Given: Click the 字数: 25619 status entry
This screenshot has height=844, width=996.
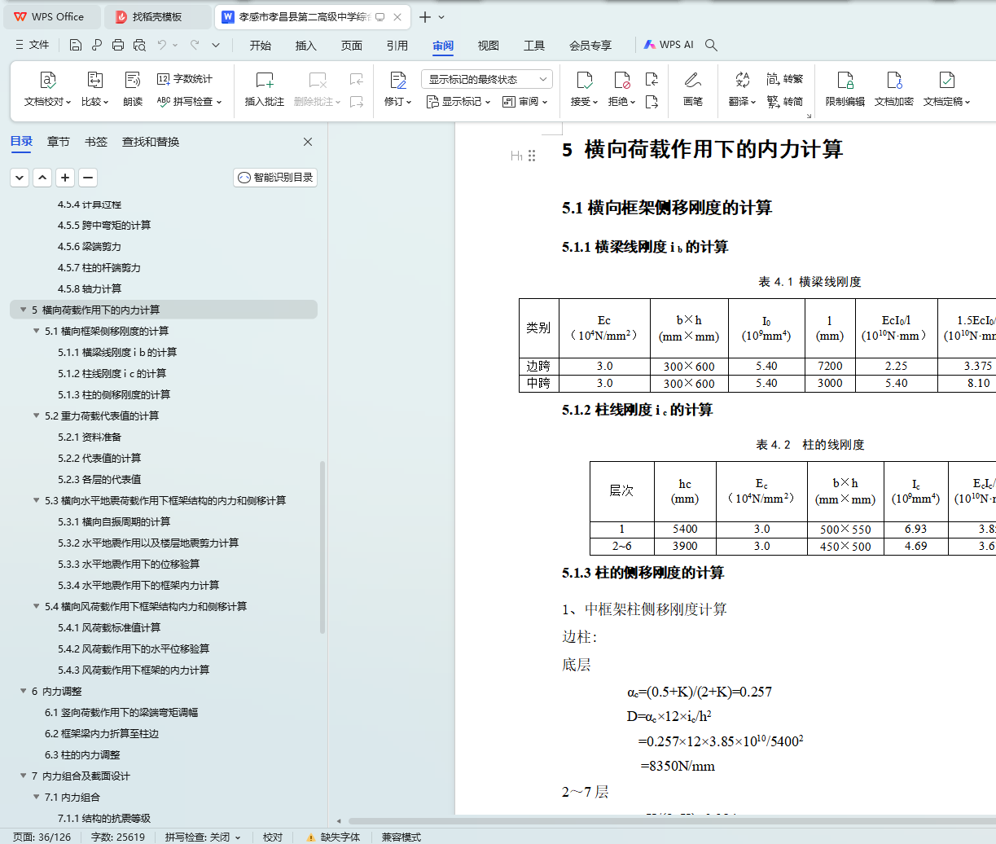Looking at the screenshot, I should (x=118, y=837).
